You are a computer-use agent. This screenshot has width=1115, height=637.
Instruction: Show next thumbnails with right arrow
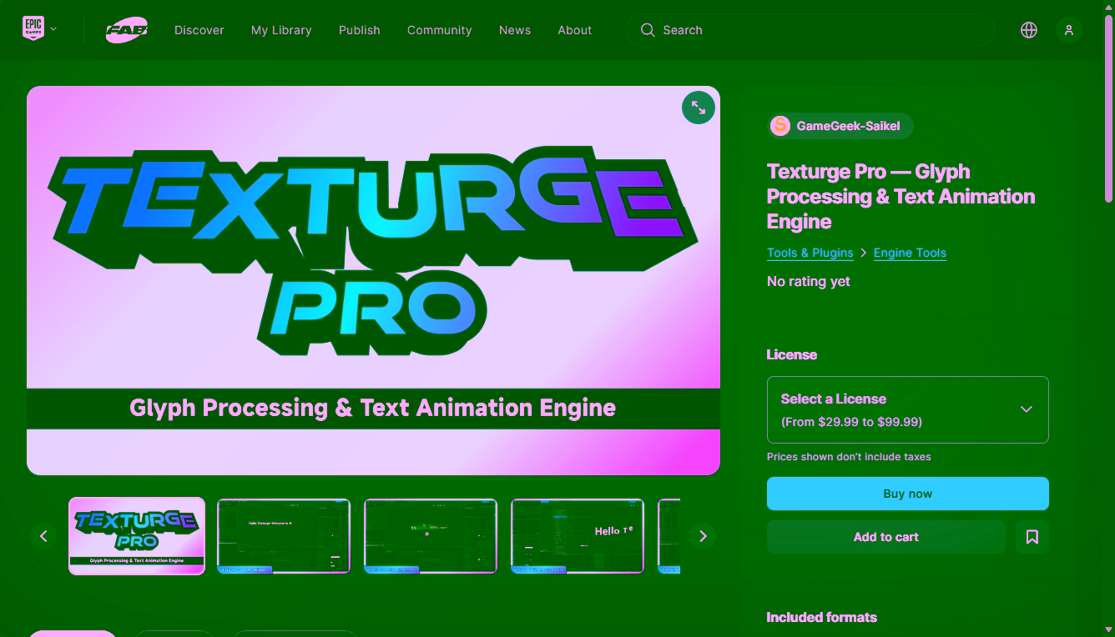tap(703, 536)
